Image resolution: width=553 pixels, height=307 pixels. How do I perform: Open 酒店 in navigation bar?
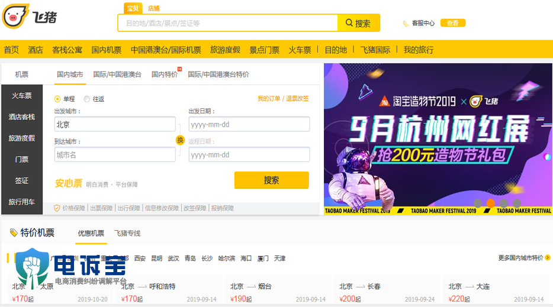36,50
